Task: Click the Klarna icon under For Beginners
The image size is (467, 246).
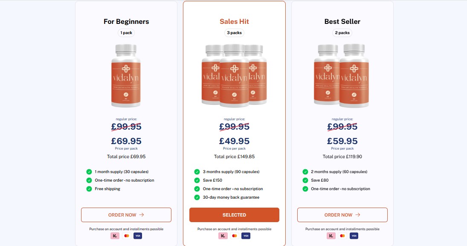Action: tap(115, 235)
